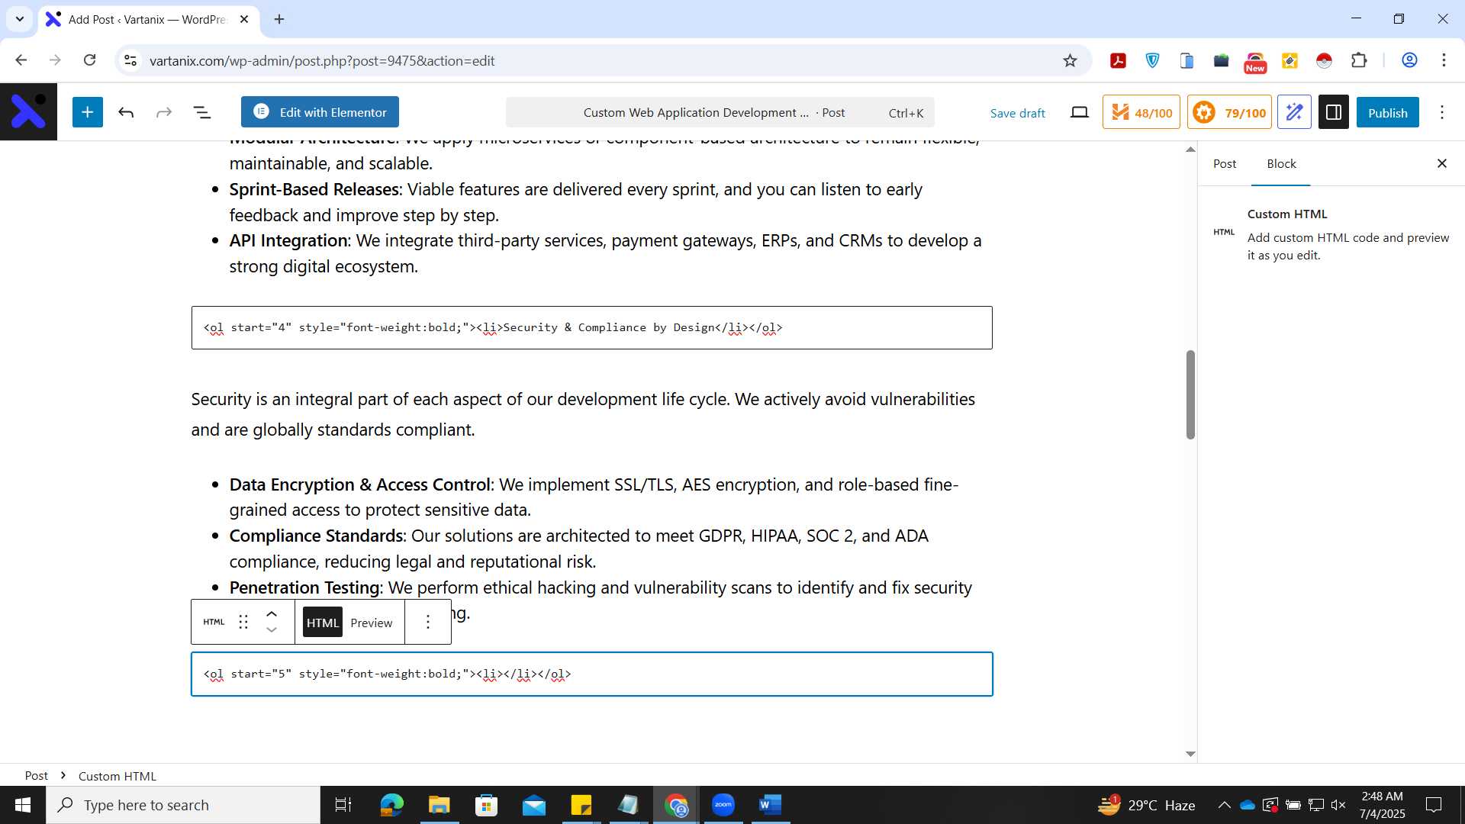Click in the start="5" HTML code field

coord(591,674)
